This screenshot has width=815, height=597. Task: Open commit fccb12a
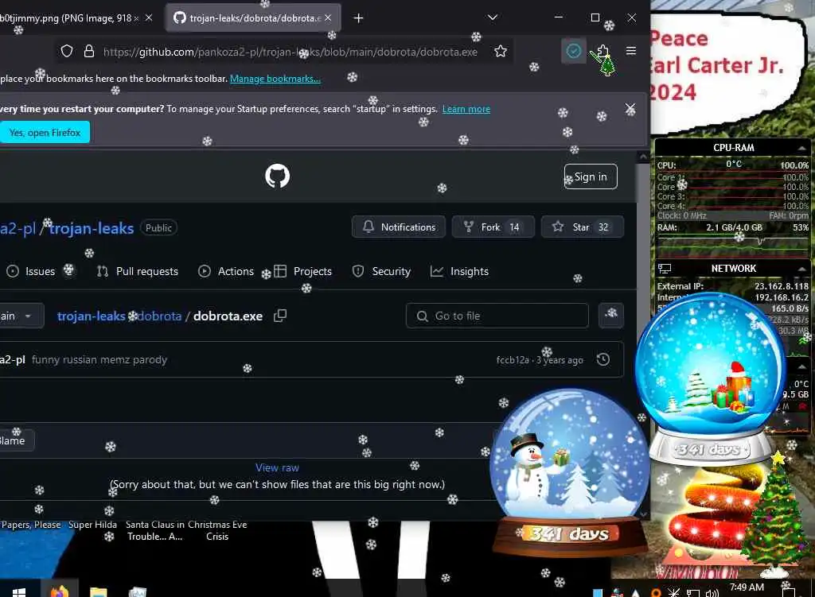tap(513, 360)
